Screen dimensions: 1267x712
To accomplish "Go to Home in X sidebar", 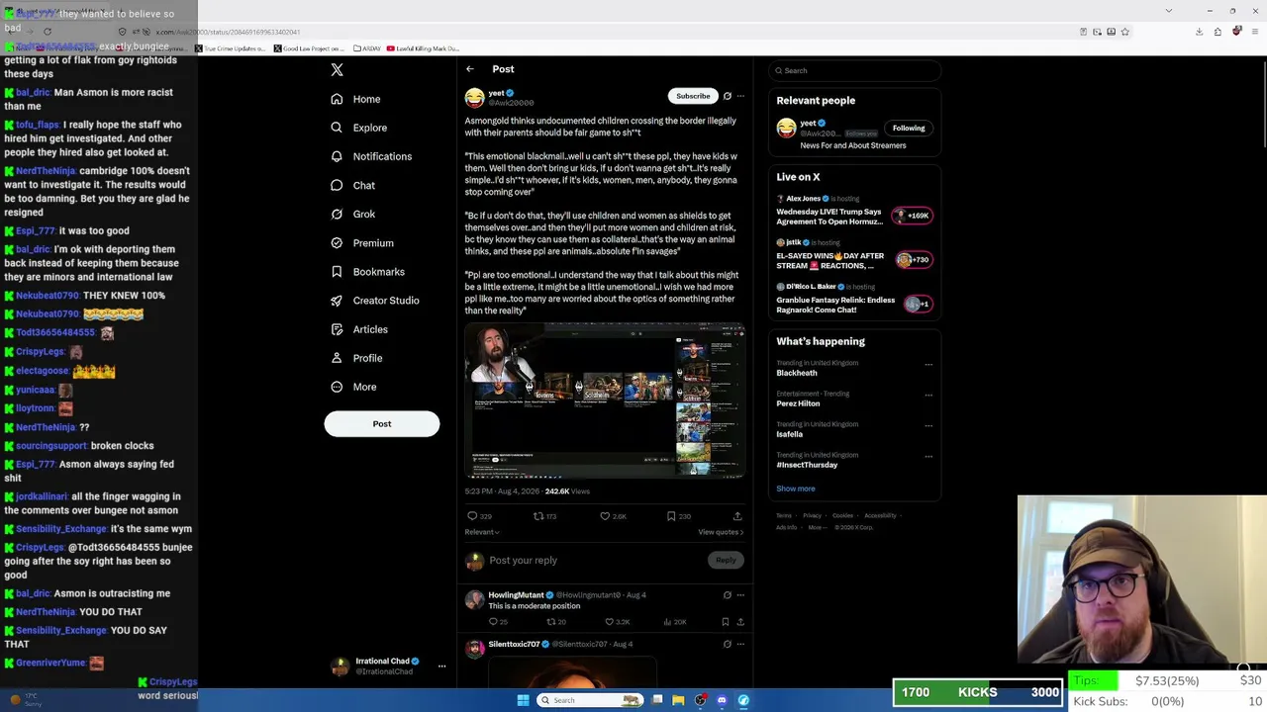I will coord(355,99).
